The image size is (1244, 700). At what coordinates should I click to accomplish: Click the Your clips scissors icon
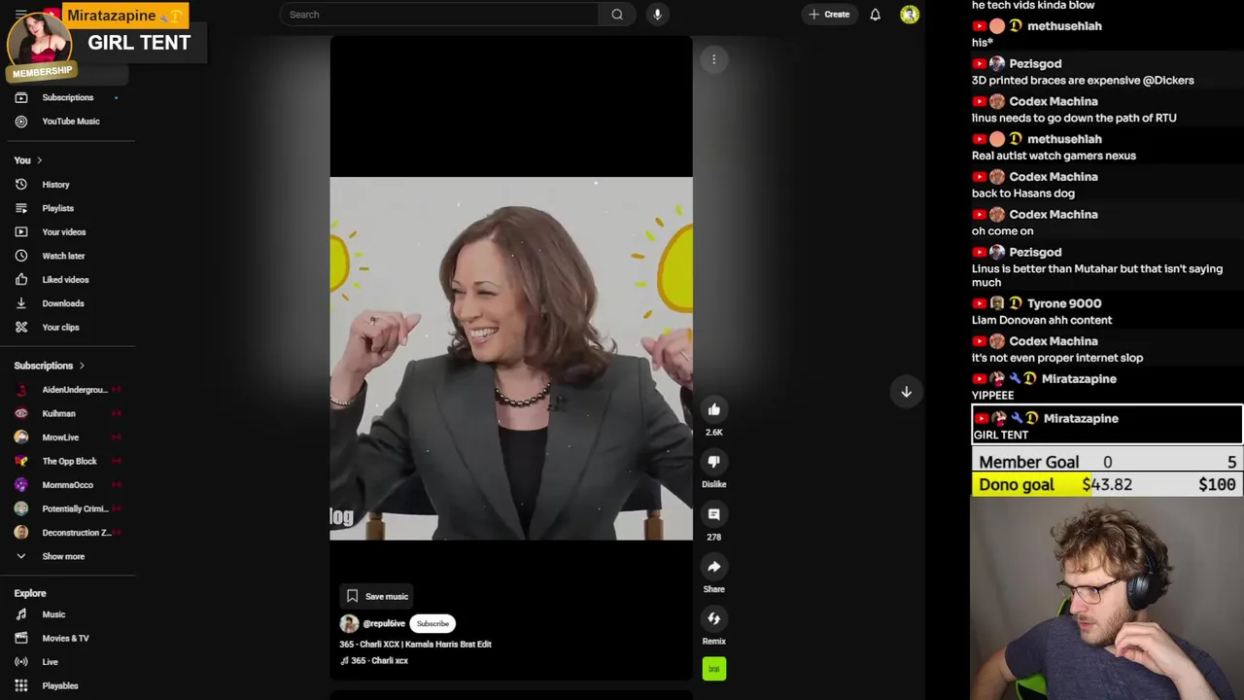coord(21,328)
